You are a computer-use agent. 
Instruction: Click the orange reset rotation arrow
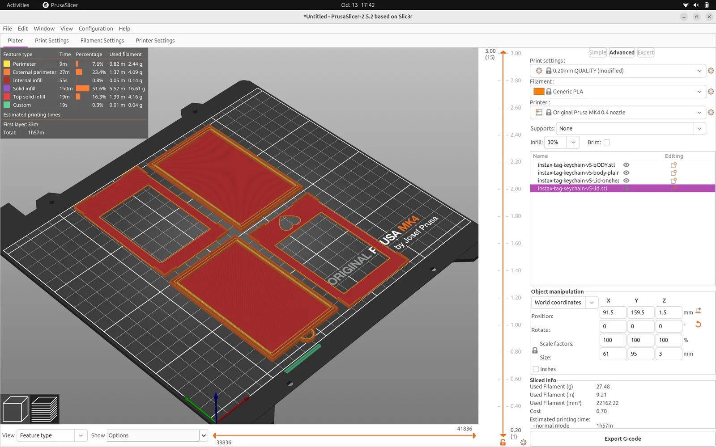698,325
